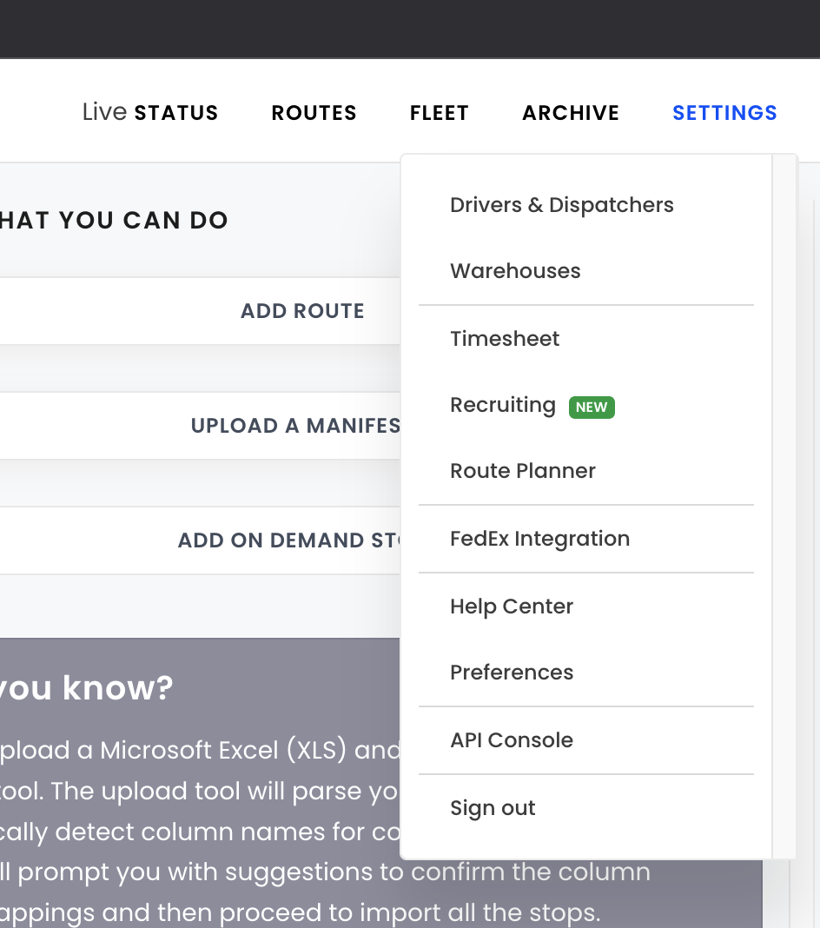The height and width of the screenshot is (928, 820).
Task: Click the Settings dropdown's vertical scrollbar
Action: point(784,506)
